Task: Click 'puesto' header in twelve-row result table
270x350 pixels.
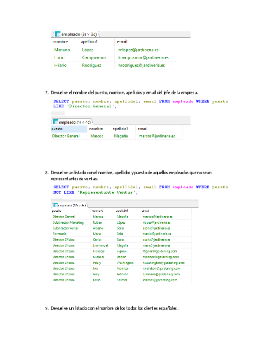Action: (56, 210)
